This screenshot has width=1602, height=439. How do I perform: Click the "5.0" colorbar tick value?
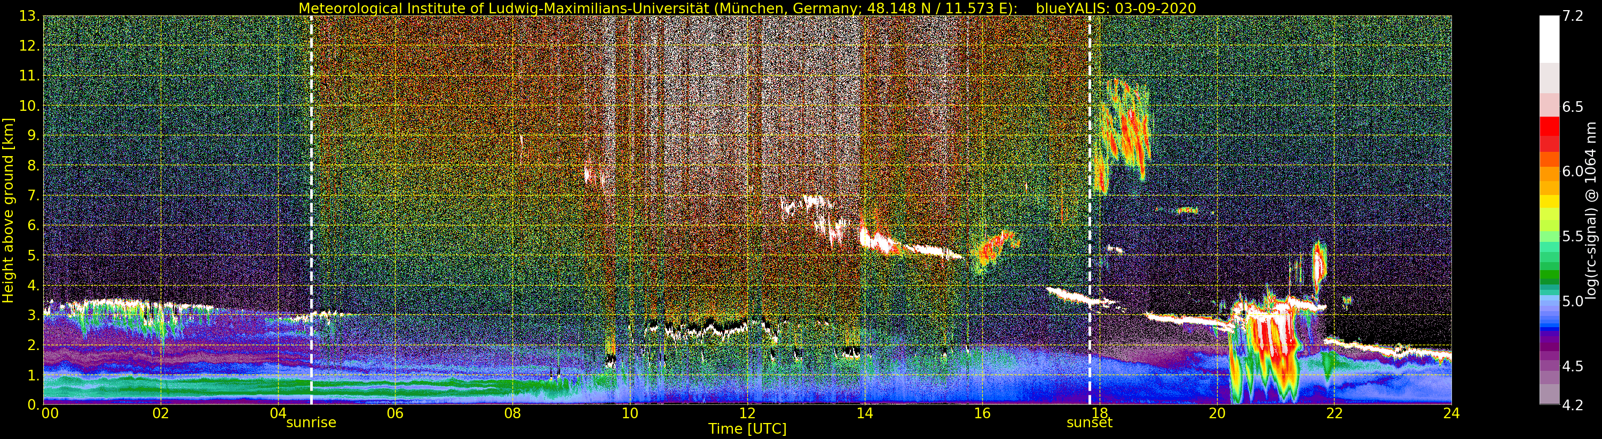pos(1572,301)
